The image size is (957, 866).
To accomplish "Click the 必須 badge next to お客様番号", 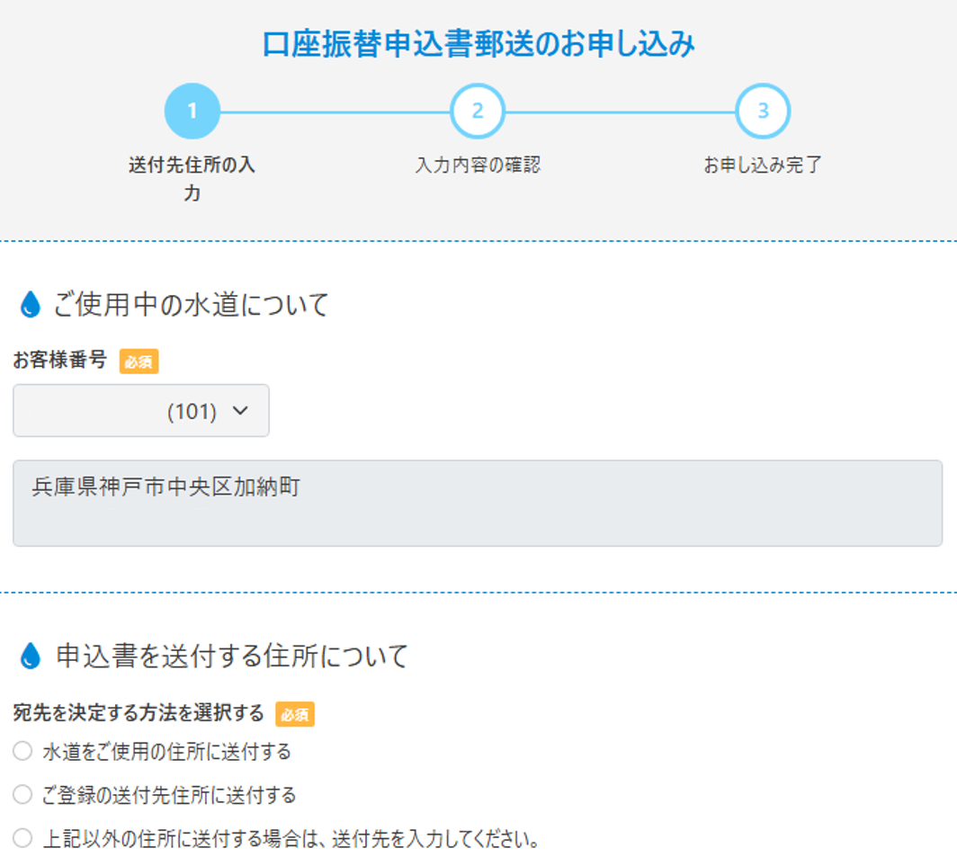I will (139, 362).
